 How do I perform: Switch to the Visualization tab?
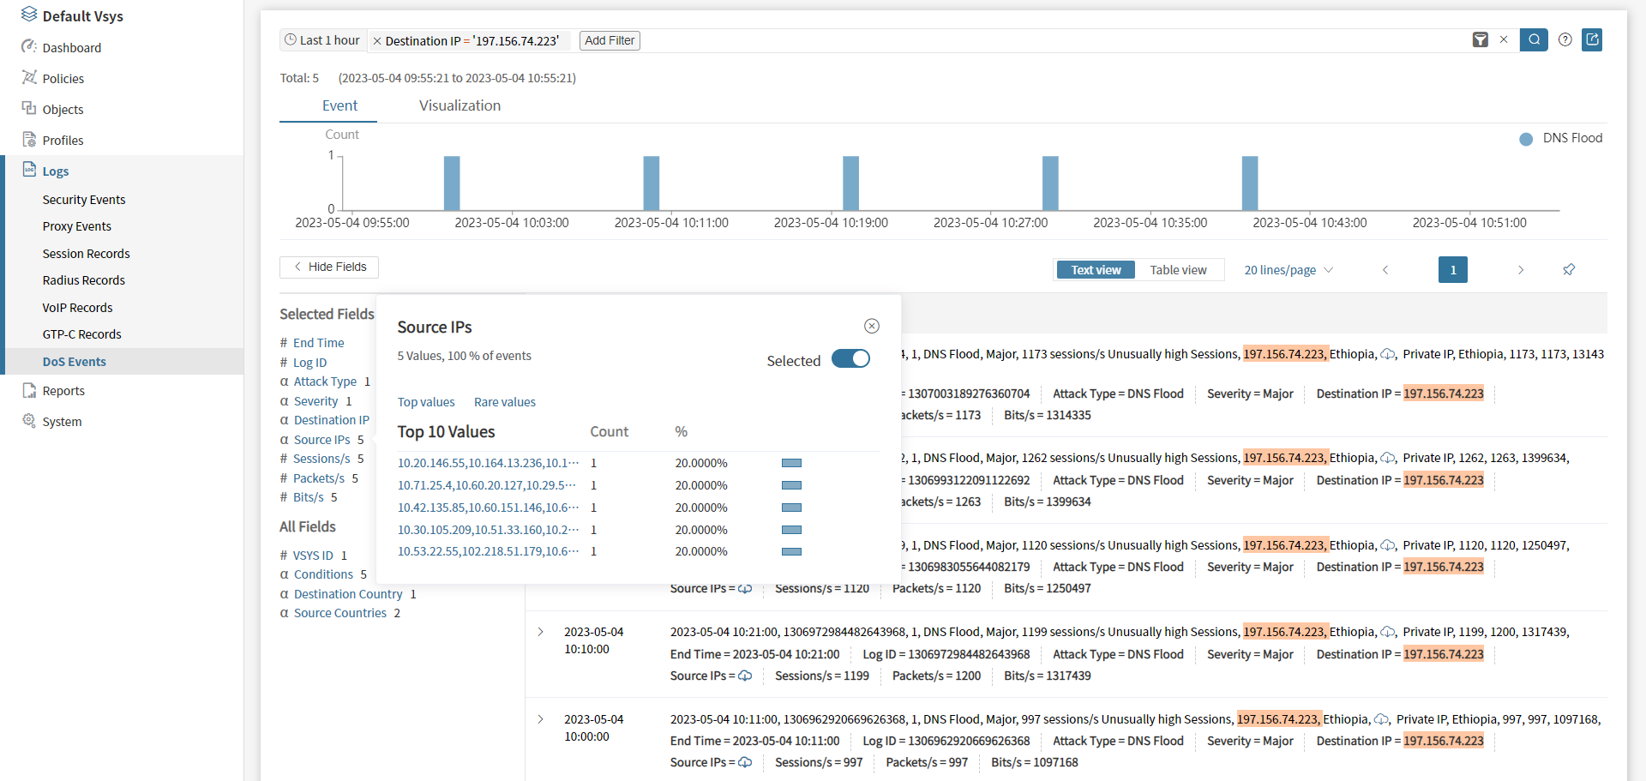[x=460, y=105]
